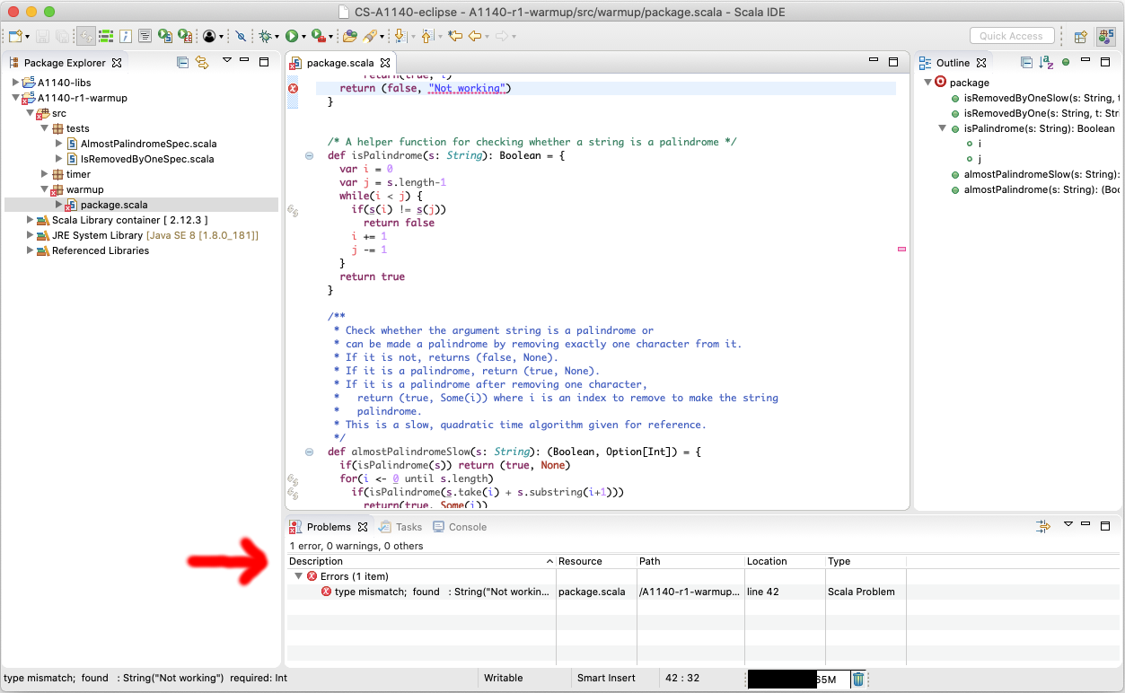The width and height of the screenshot is (1125, 693).
Task: Toggle the folding marker beside isPalindrome definition
Action: tap(309, 155)
